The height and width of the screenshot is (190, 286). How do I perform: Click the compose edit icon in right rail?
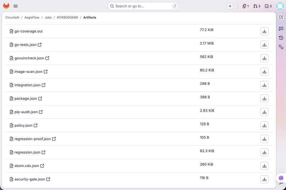tap(281, 17)
